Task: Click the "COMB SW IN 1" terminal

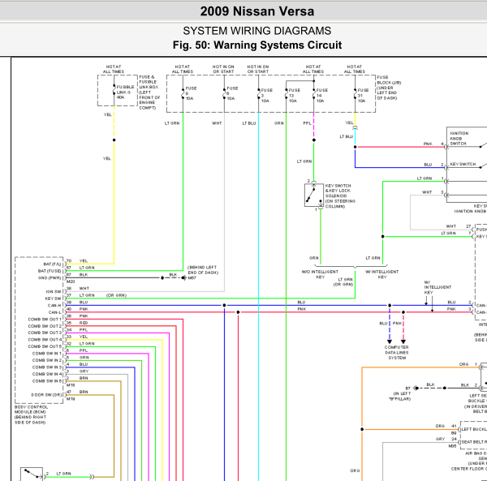Action: (47, 354)
